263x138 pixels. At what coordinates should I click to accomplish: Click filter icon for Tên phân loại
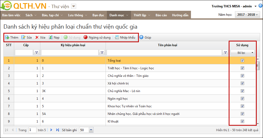[x=226, y=52]
